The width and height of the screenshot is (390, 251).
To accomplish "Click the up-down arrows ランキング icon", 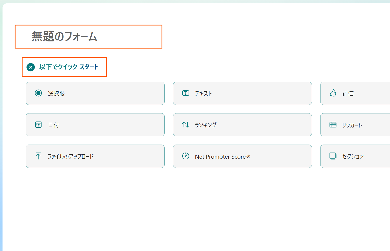I will [186, 125].
